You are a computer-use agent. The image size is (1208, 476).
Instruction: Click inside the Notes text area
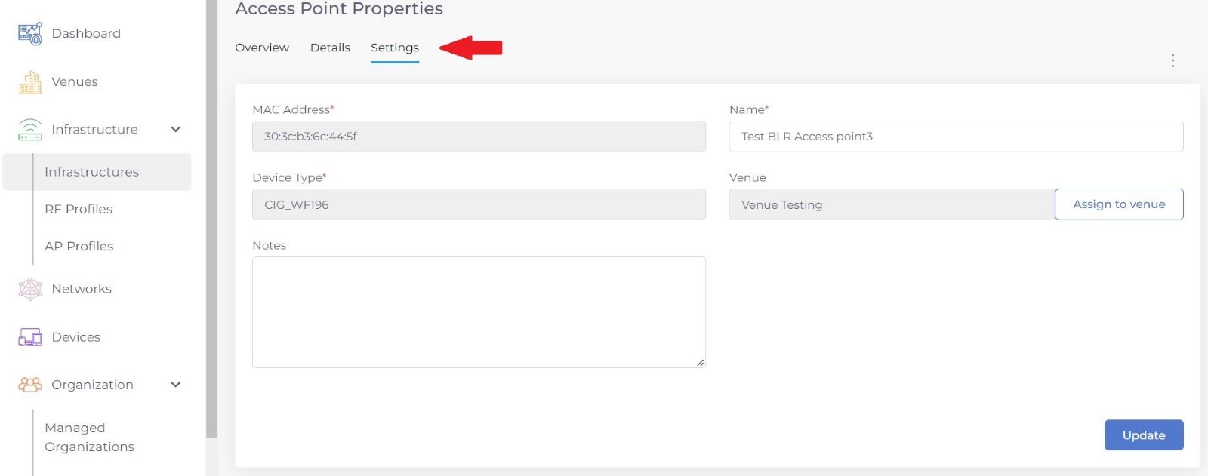tap(479, 312)
